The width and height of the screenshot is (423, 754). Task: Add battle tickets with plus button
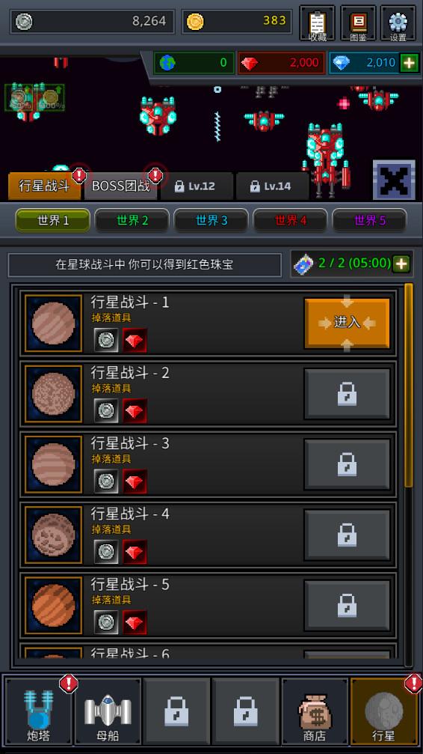tap(401, 264)
